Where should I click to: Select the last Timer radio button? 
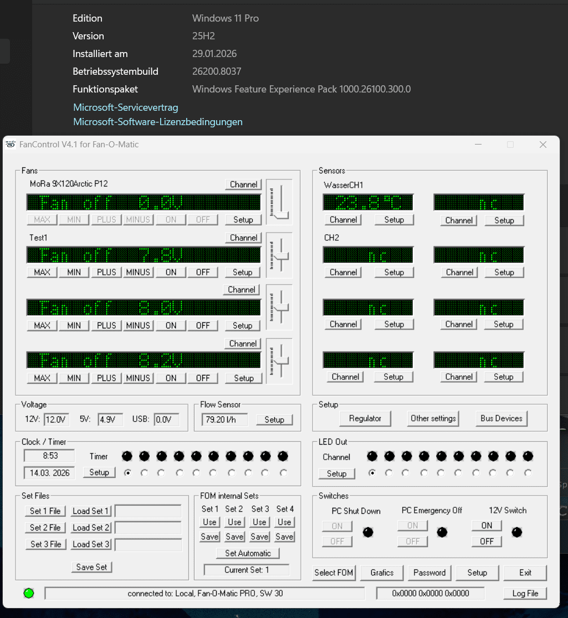pos(283,472)
